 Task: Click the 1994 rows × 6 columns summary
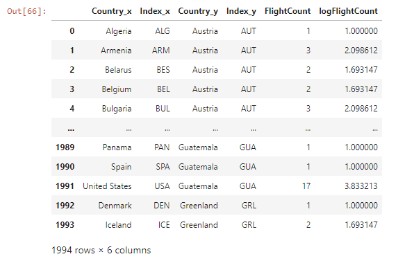coord(101,250)
